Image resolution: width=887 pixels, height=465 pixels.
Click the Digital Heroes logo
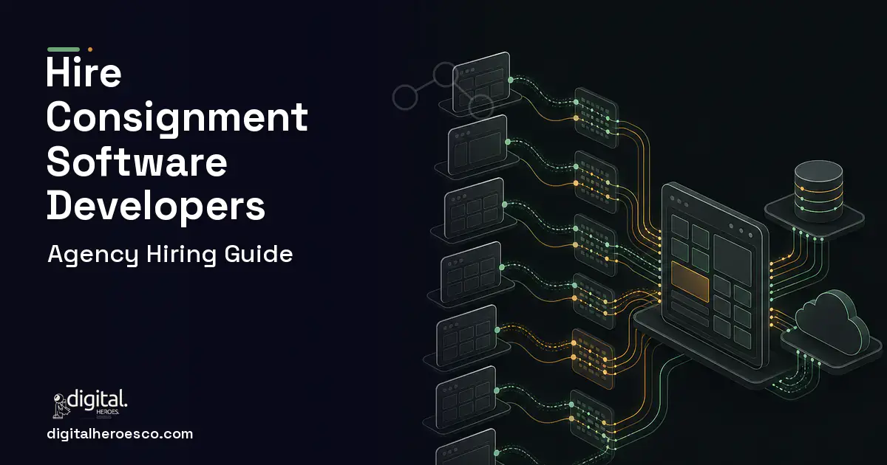pyautogui.click(x=90, y=404)
